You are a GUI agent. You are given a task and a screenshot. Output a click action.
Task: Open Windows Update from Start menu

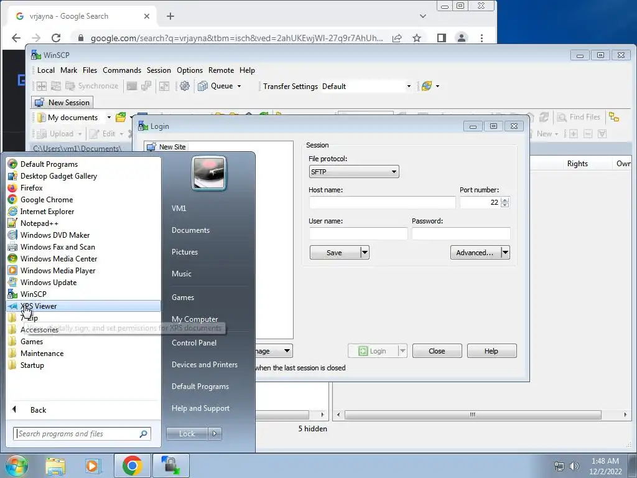84,282
